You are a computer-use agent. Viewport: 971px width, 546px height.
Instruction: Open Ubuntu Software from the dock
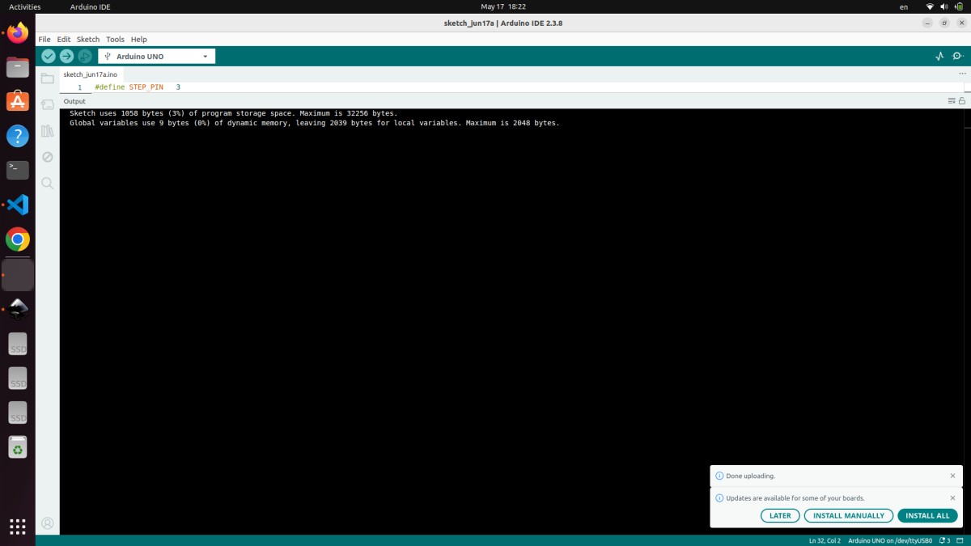point(18,101)
